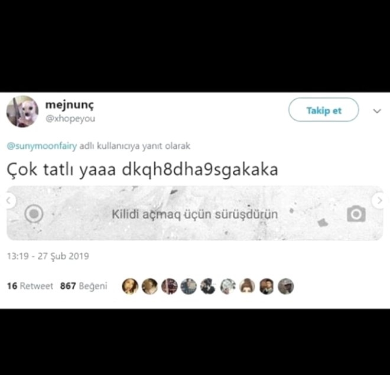Show previous image with left arrow

click(x=9, y=200)
